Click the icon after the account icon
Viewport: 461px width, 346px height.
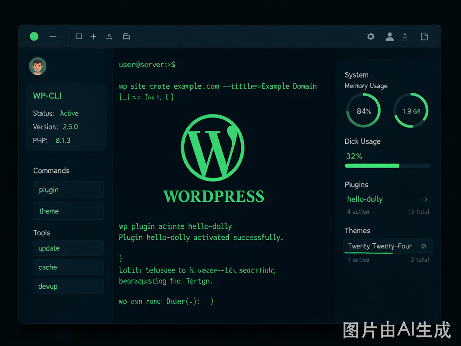[x=405, y=37]
